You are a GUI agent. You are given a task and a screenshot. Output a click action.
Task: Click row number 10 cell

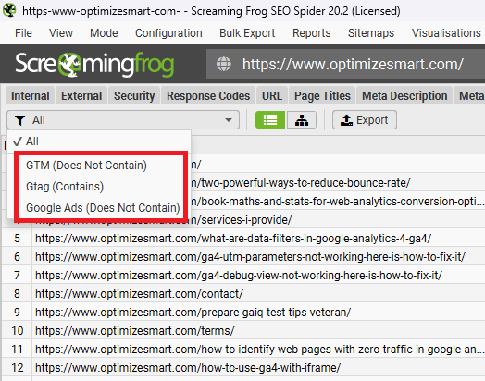point(17,331)
